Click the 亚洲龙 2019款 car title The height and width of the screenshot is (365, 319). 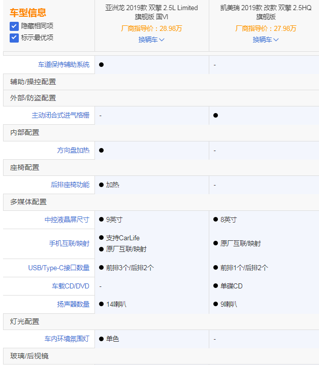tap(151, 12)
